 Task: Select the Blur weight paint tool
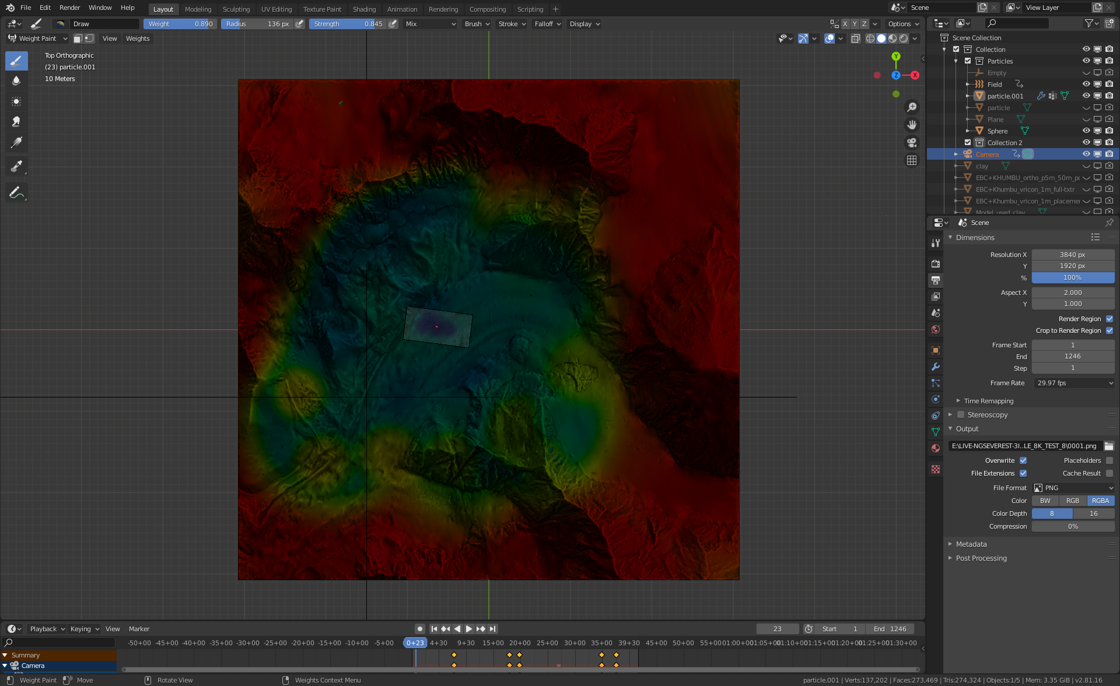point(16,81)
